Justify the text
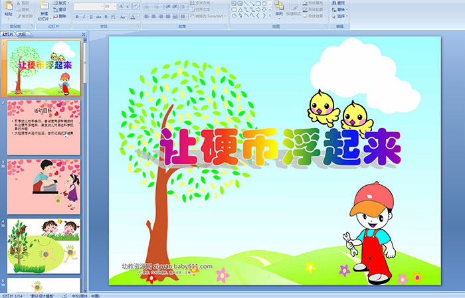This screenshot has width=465, height=298. 168,17
